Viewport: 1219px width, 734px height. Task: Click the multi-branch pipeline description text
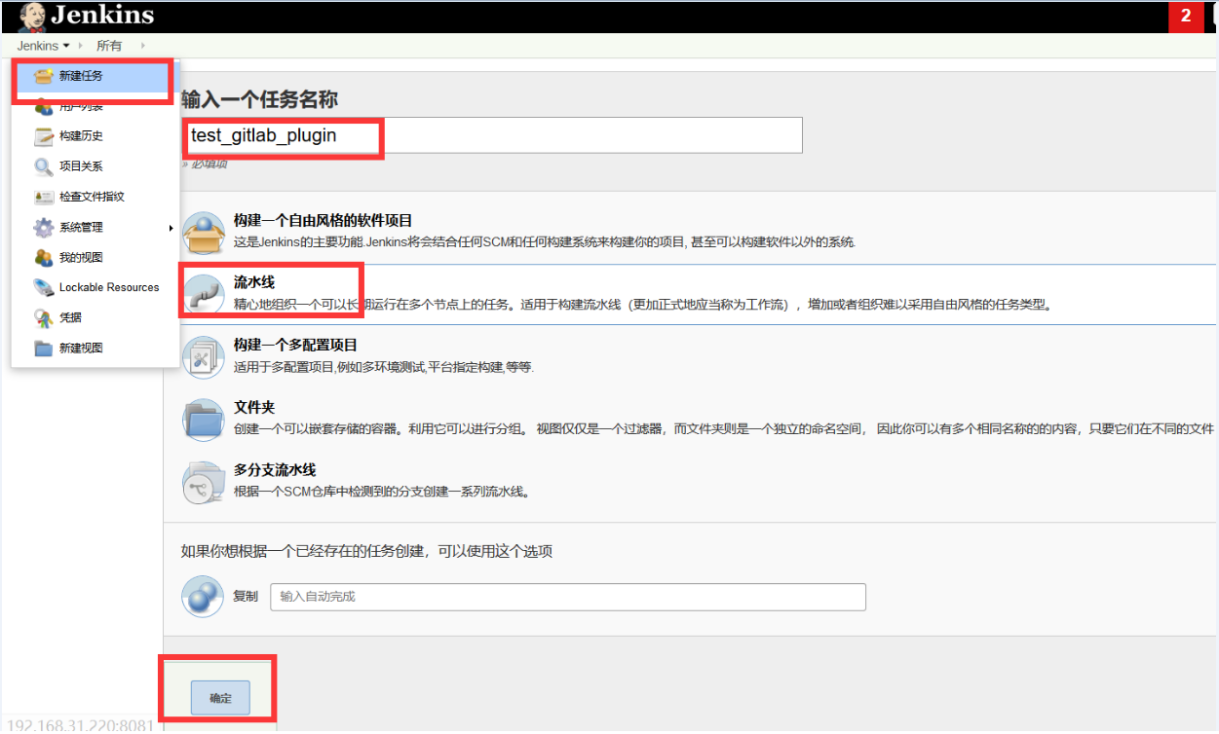(x=382, y=491)
